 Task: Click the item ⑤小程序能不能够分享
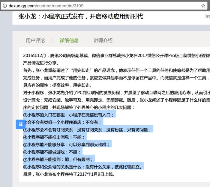pos(66,145)
